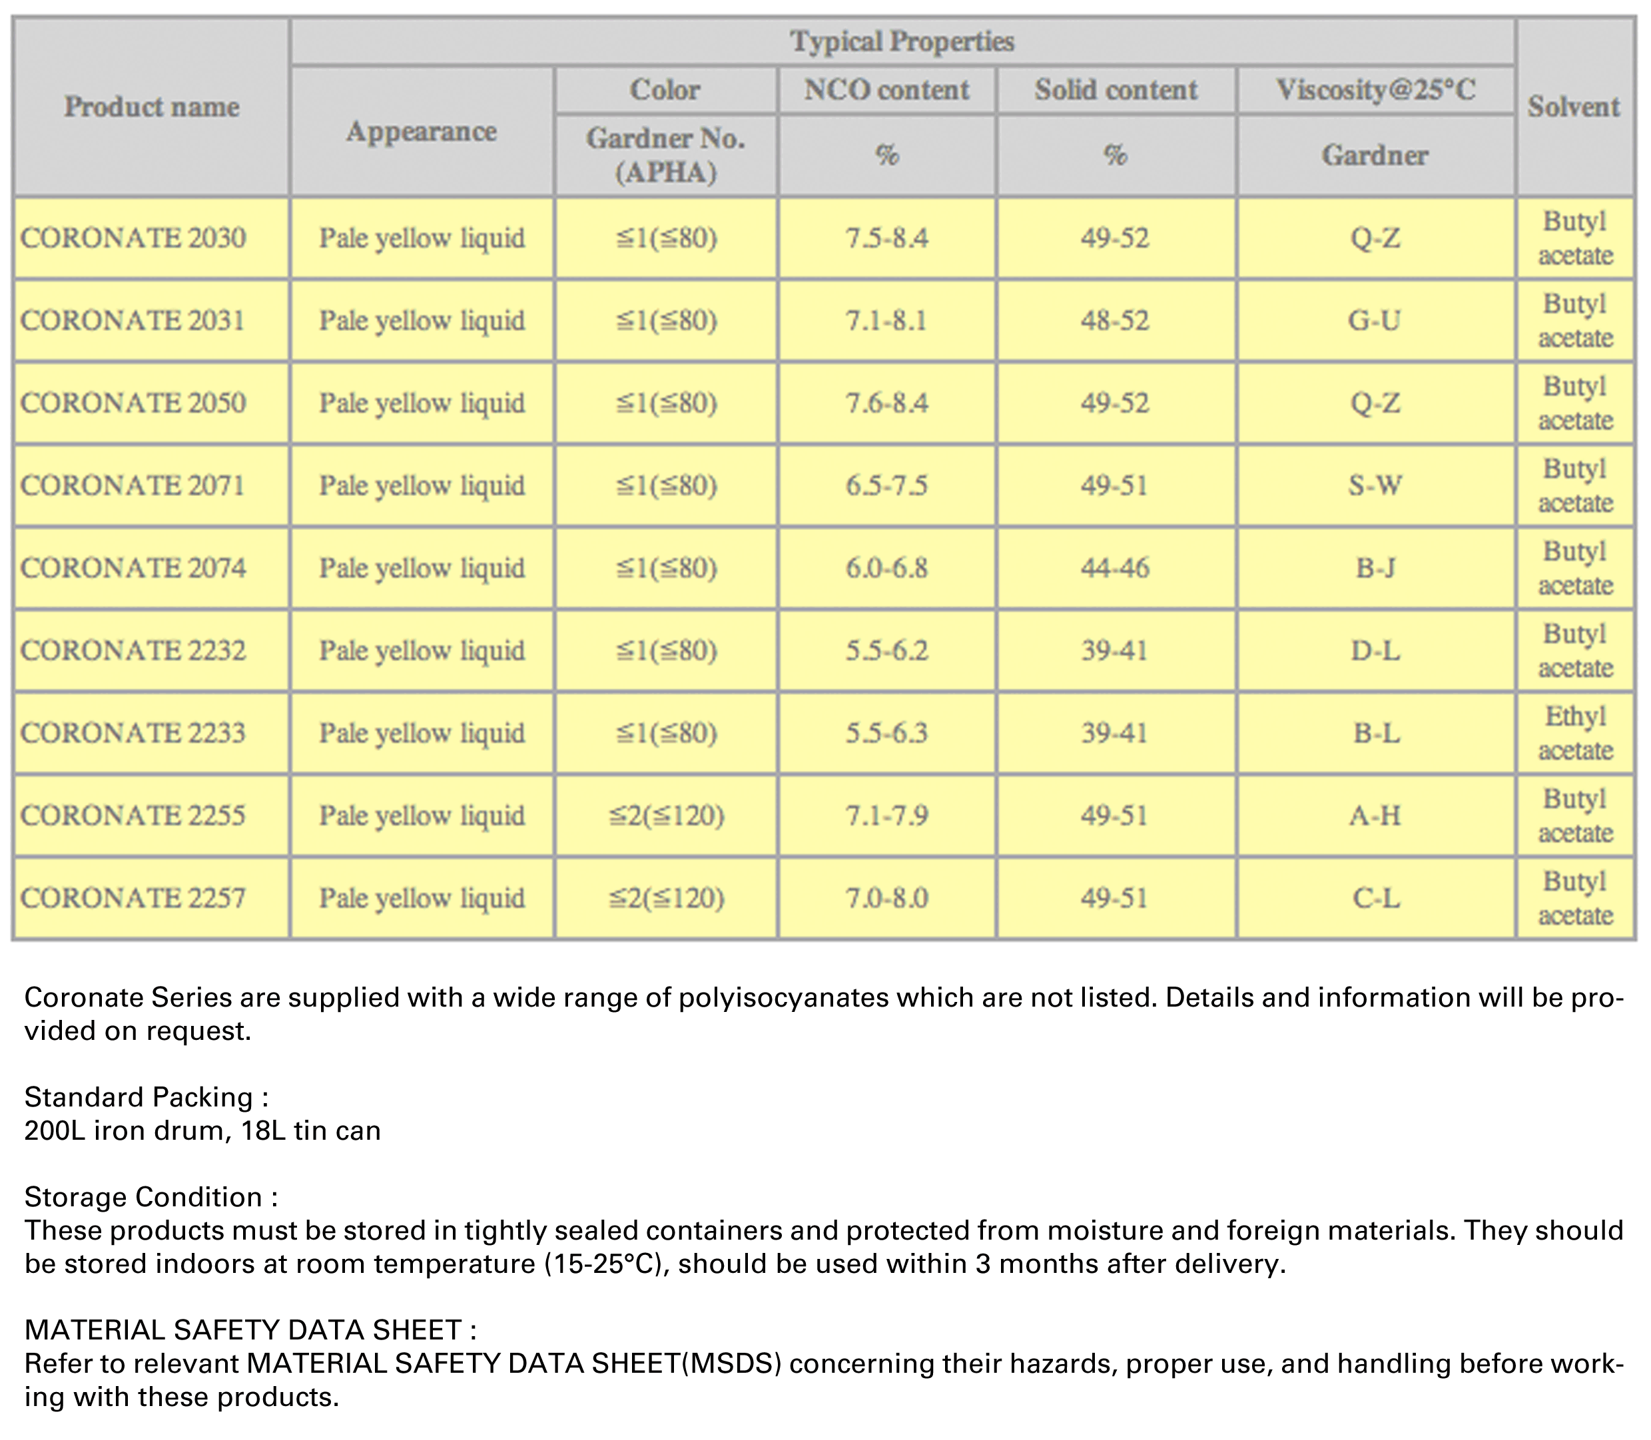Select NCO content value '5.5-6.2'
The height and width of the screenshot is (1440, 1651).
(887, 650)
